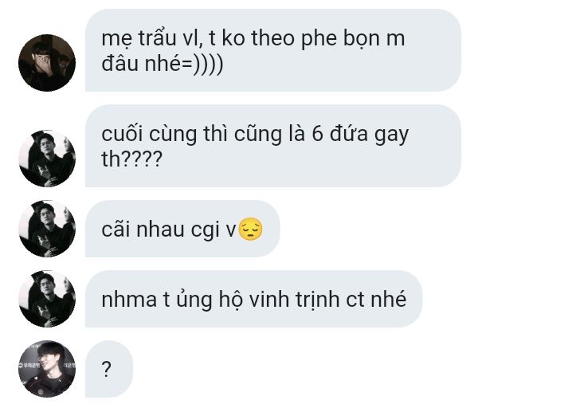The image size is (572, 412).
Task: Select the "nhma t ủng hộ vinh trịnh" bubble
Action: coord(253,299)
